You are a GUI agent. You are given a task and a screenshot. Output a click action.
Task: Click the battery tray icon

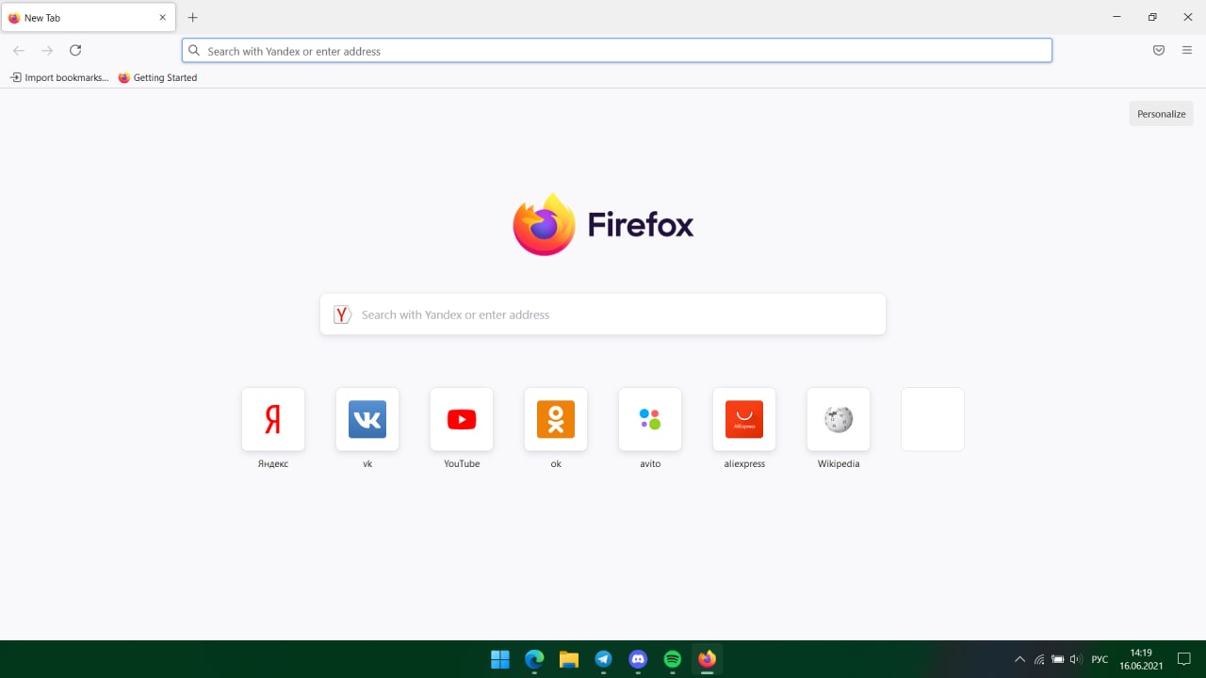pyautogui.click(x=1058, y=659)
